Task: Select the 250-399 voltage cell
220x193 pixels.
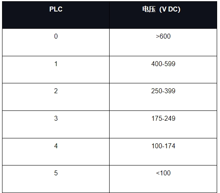Action: pos(163,97)
